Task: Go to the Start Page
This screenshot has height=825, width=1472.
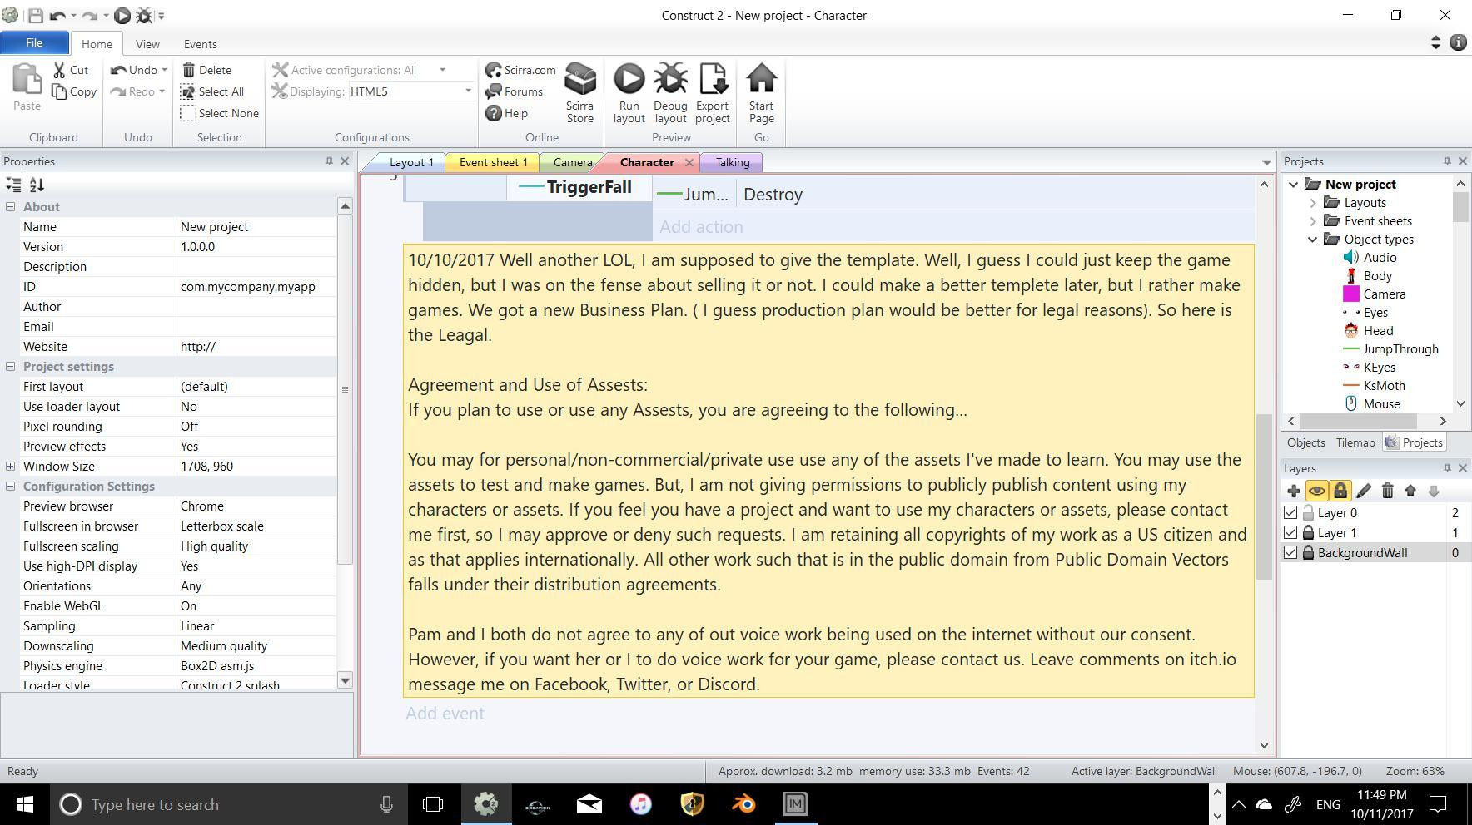Action: pyautogui.click(x=761, y=93)
